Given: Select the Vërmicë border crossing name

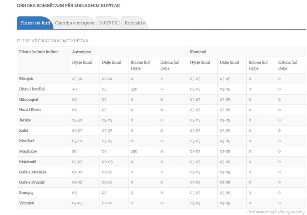Looking at the screenshot, I should [x=26, y=203].
